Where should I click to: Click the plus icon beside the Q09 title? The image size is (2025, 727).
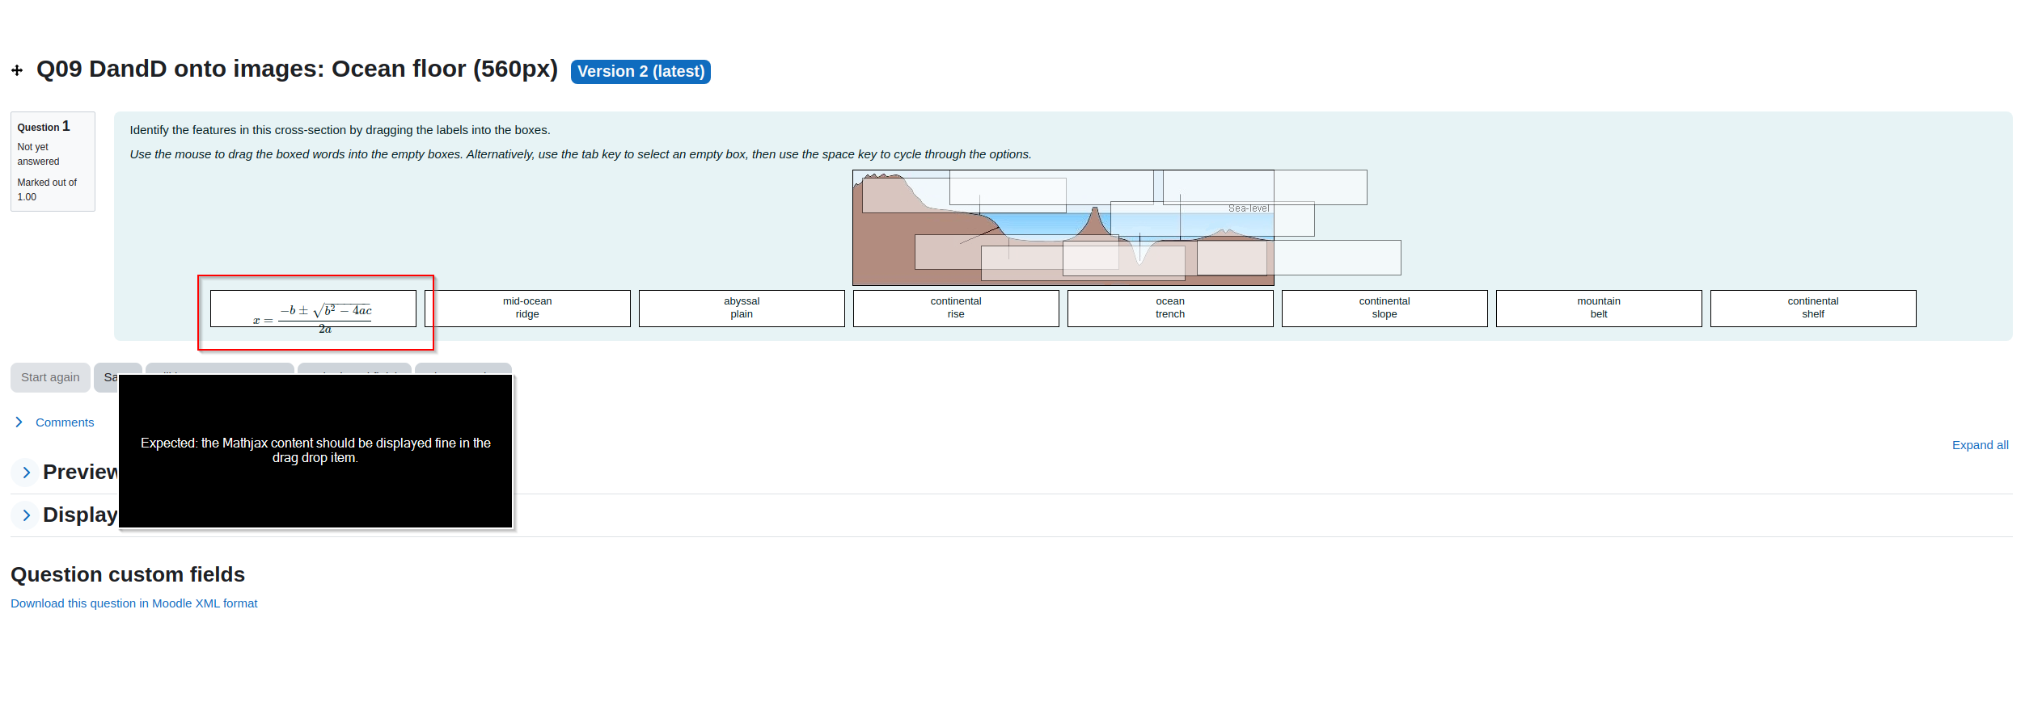[x=17, y=70]
